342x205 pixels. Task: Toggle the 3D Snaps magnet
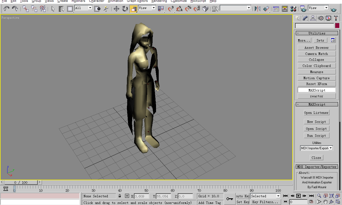pyautogui.click(x=171, y=9)
